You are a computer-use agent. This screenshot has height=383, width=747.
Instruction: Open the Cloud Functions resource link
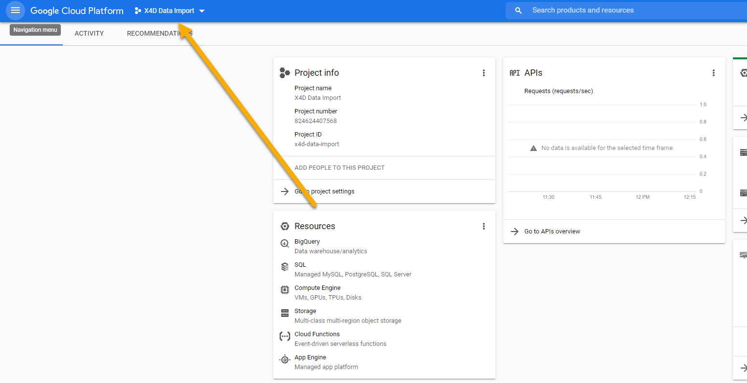[x=317, y=334]
